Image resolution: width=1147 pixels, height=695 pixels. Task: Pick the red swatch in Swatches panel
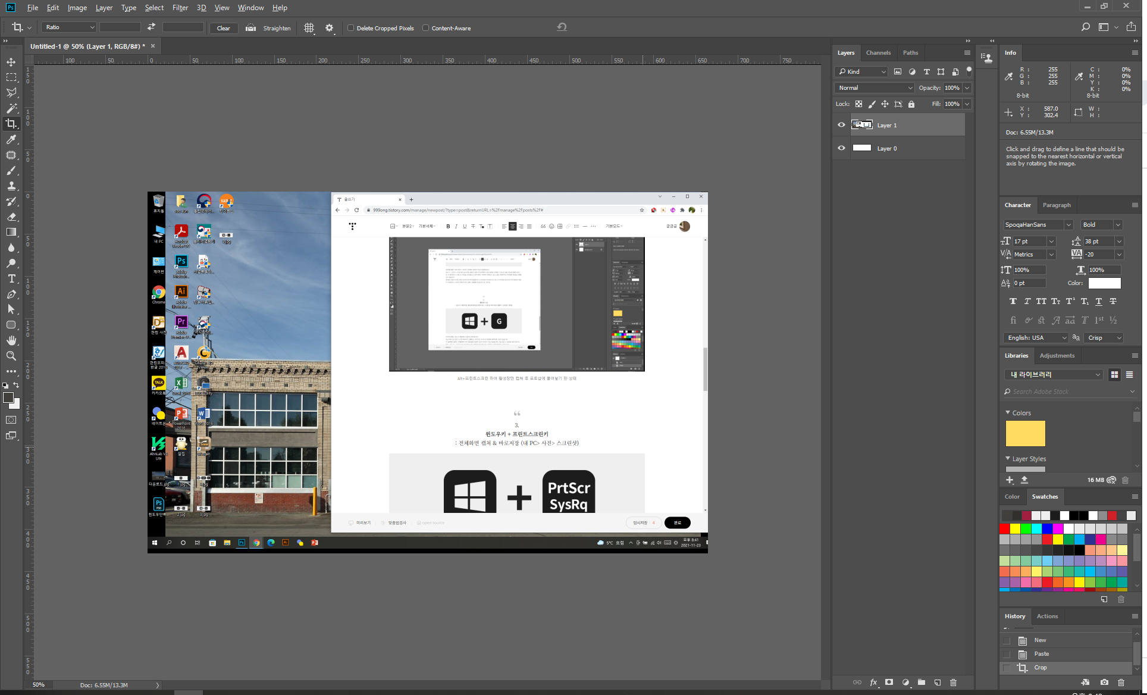(x=1005, y=528)
